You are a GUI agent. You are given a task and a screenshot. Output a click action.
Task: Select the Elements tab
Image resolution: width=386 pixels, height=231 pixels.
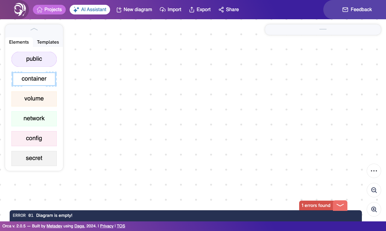(19, 42)
